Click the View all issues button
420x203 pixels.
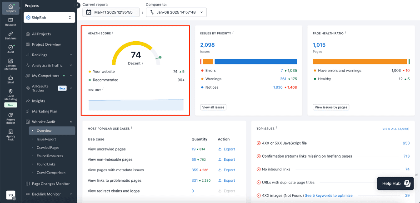click(213, 107)
